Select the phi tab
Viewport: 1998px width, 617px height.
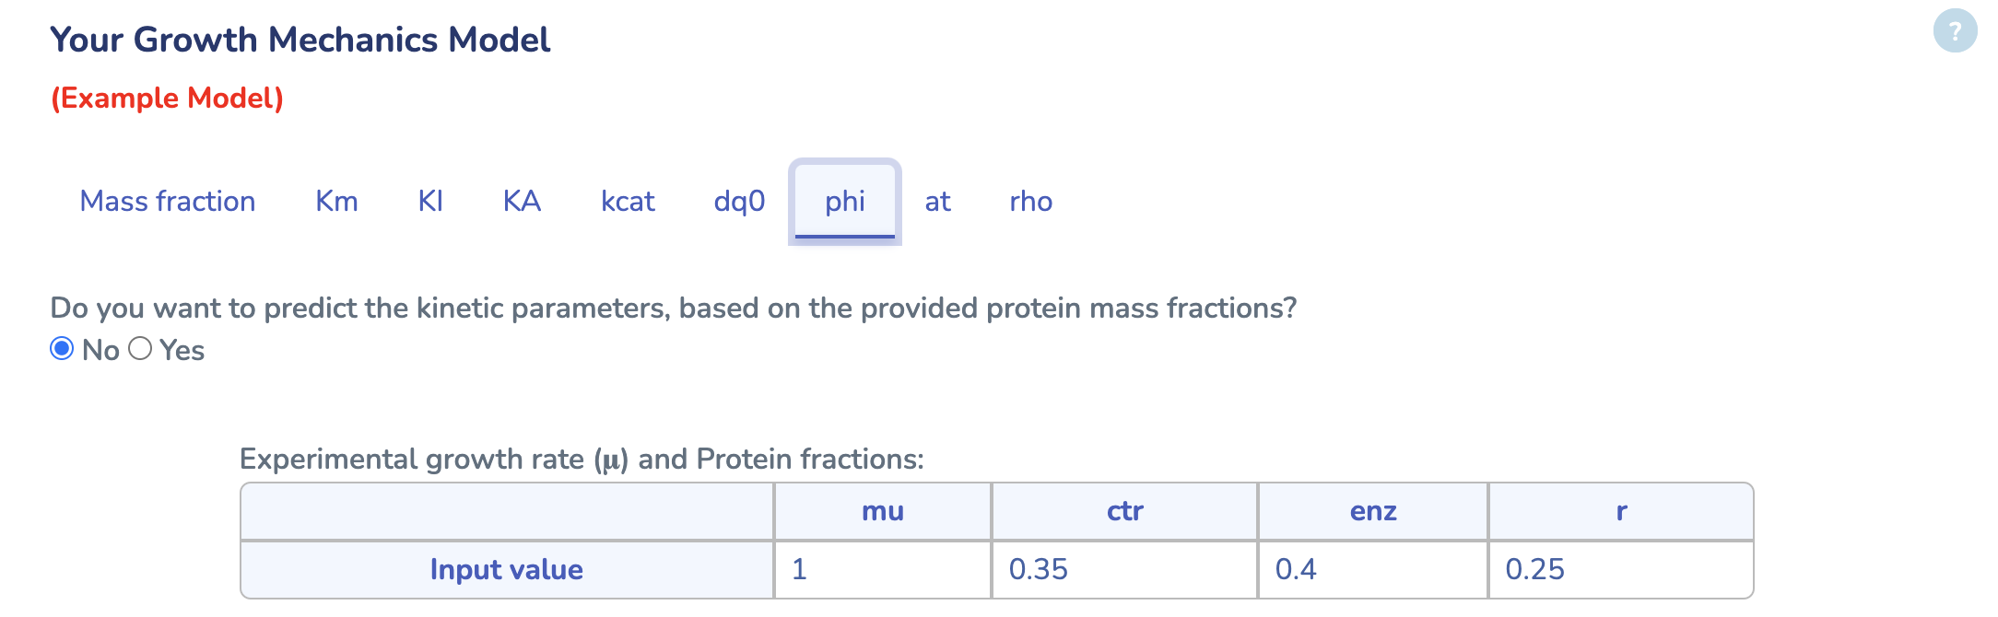pyautogui.click(x=844, y=202)
